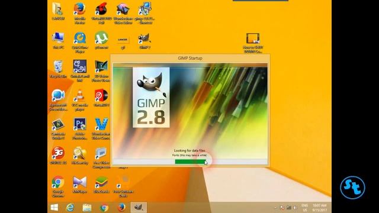
Task: Open the 3D Video Player desktop shortcut
Action: pyautogui.click(x=101, y=71)
